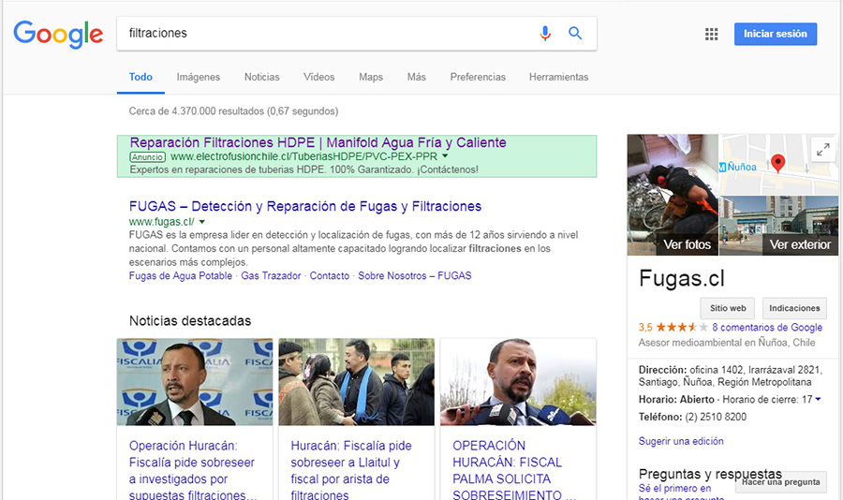Click the Indicaciones button

tap(794, 308)
